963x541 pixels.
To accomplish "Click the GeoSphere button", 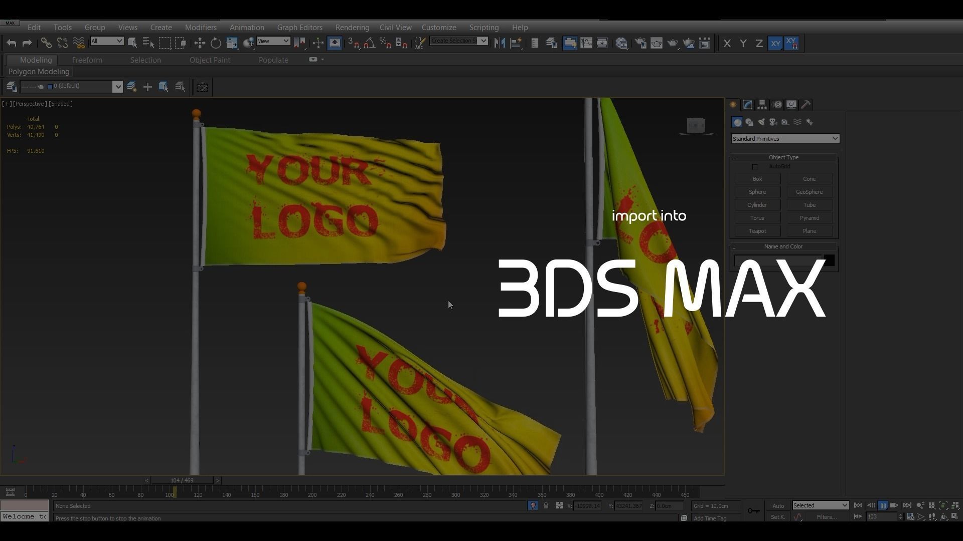I will tap(809, 192).
